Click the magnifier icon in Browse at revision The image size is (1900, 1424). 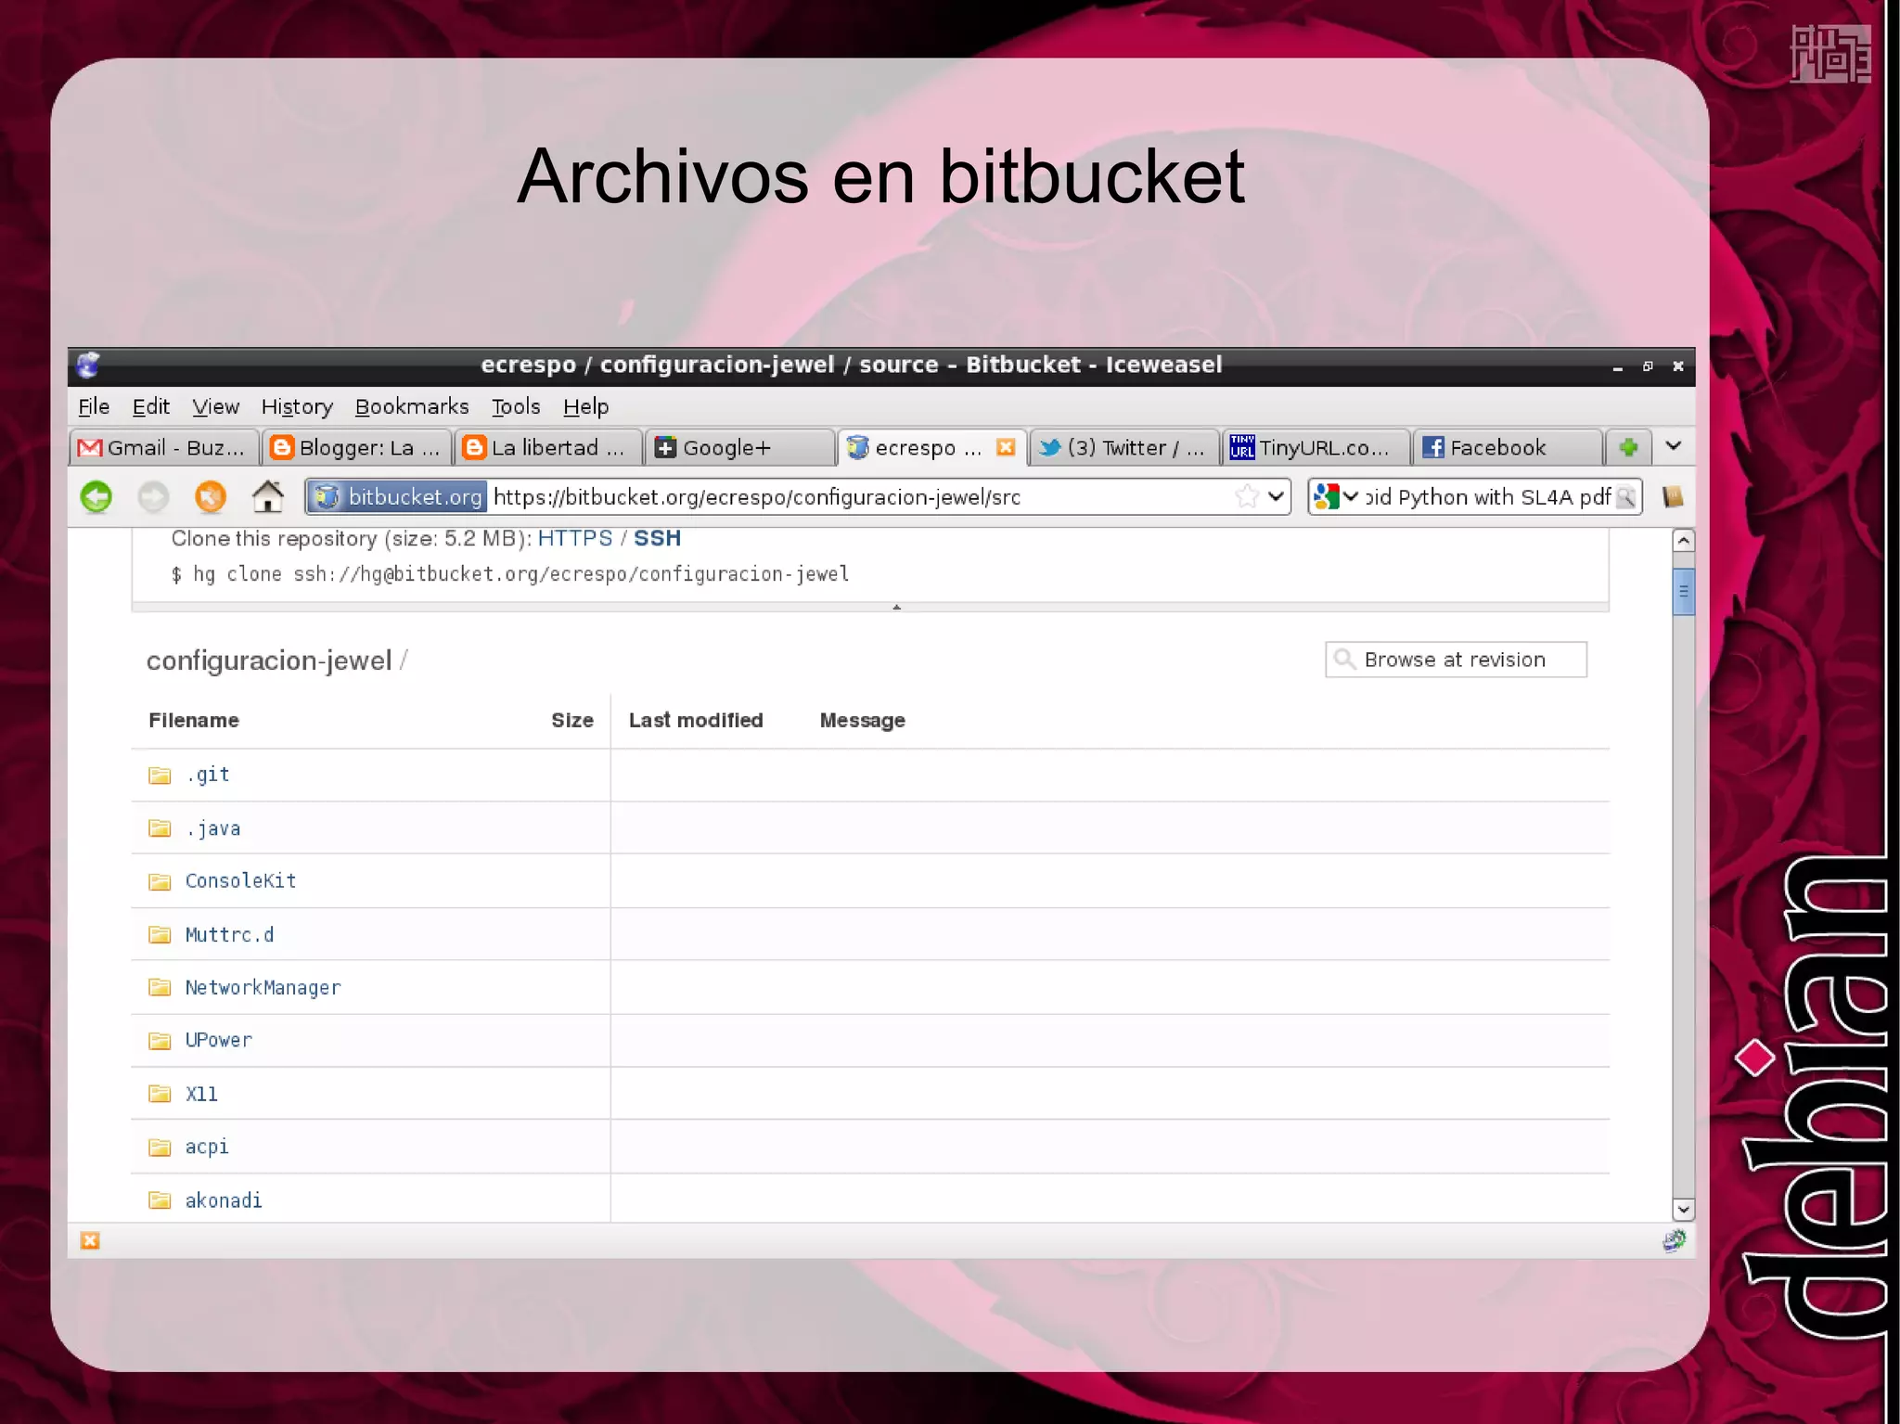click(x=1344, y=660)
